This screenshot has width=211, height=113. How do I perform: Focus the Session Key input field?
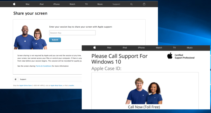(72, 33)
